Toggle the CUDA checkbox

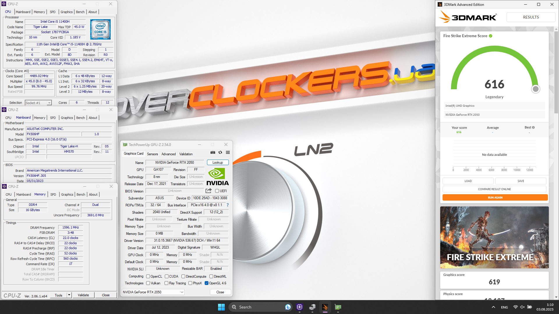(167, 276)
